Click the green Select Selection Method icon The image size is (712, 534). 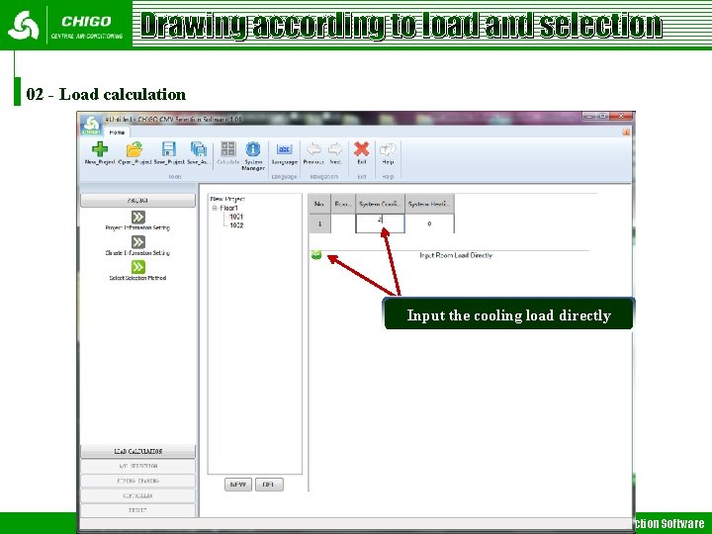pos(138,267)
